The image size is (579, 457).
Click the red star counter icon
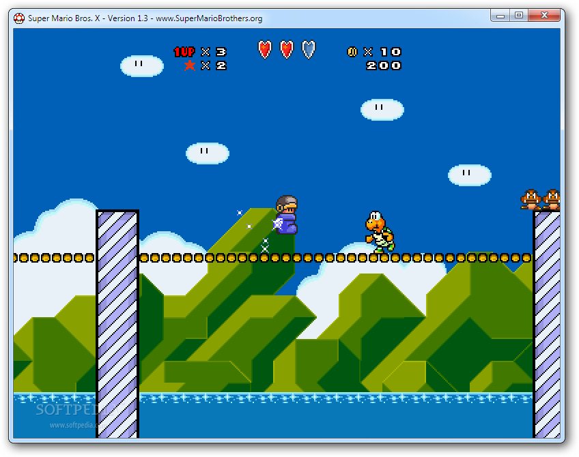[189, 65]
